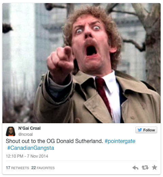Image resolution: width=163 pixels, height=177 pixels.
Task: Open the #CanadianGangsta hashtag
Action: point(31,148)
